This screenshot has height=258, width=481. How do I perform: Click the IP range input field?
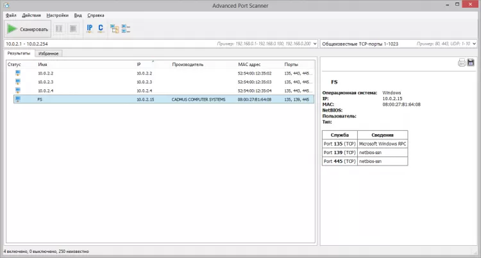coord(96,43)
